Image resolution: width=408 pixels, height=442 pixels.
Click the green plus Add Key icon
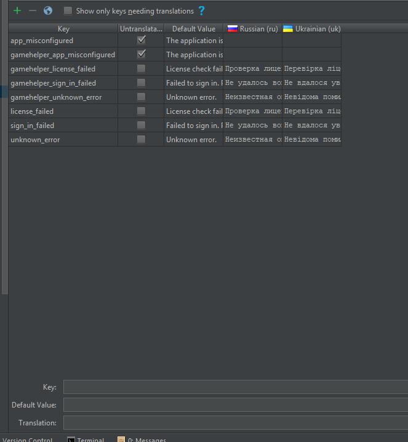point(17,11)
